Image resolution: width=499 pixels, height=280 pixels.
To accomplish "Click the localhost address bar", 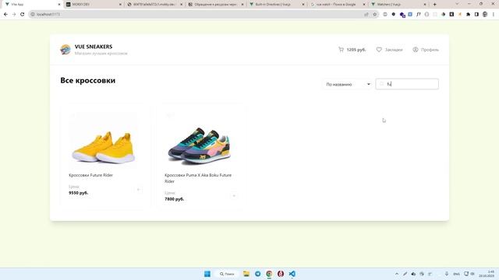I will tap(203, 14).
